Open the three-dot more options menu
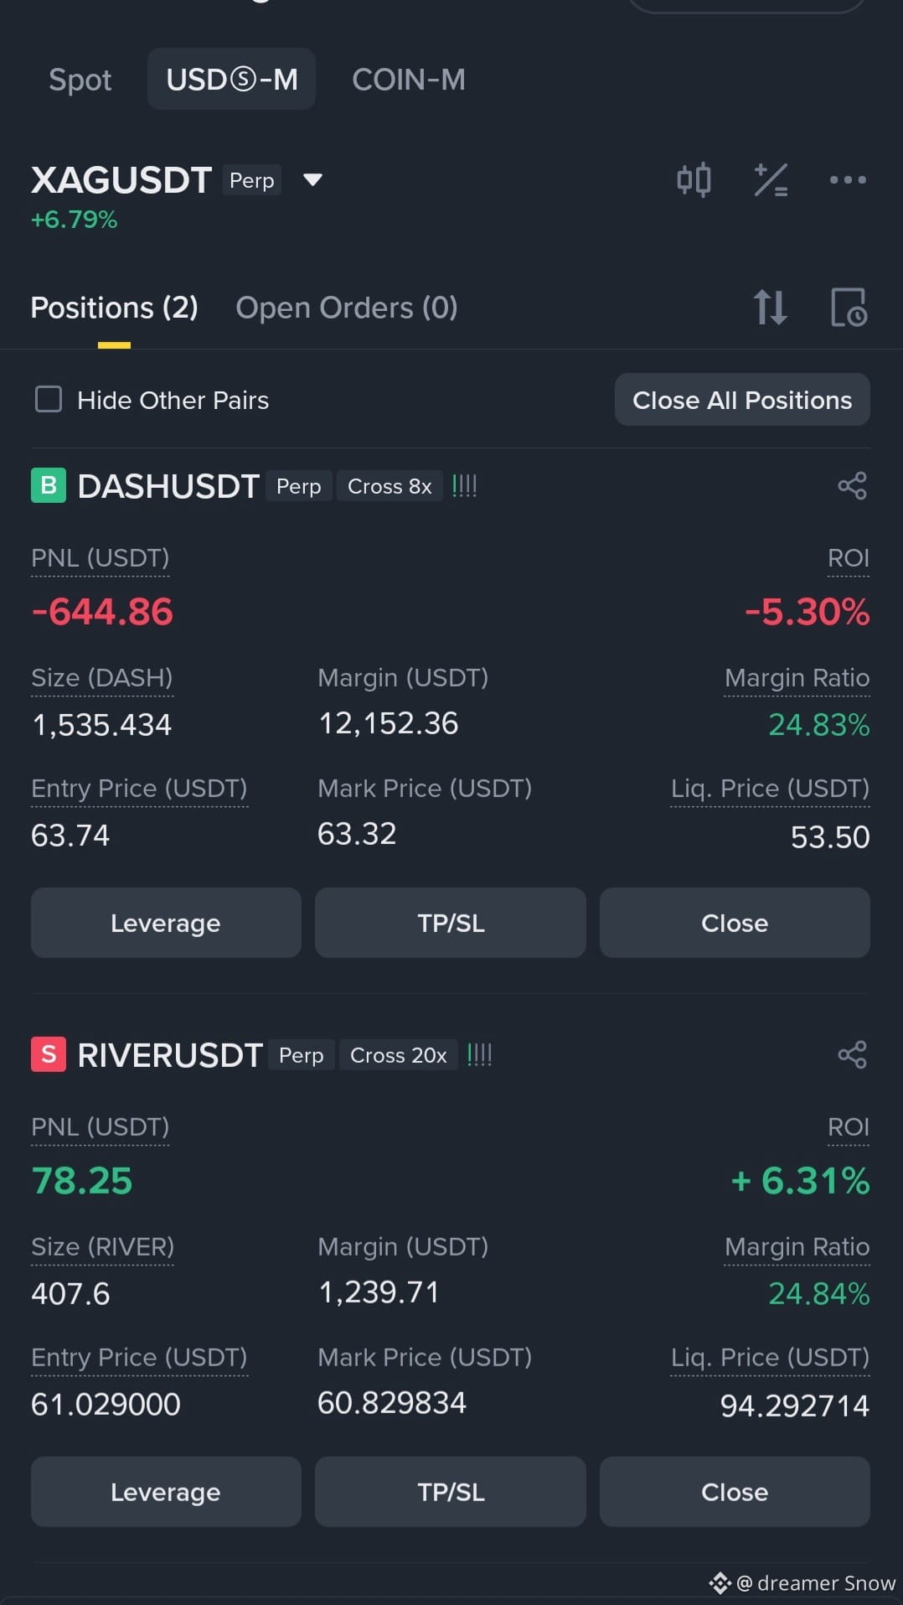This screenshot has height=1605, width=903. pos(848,179)
